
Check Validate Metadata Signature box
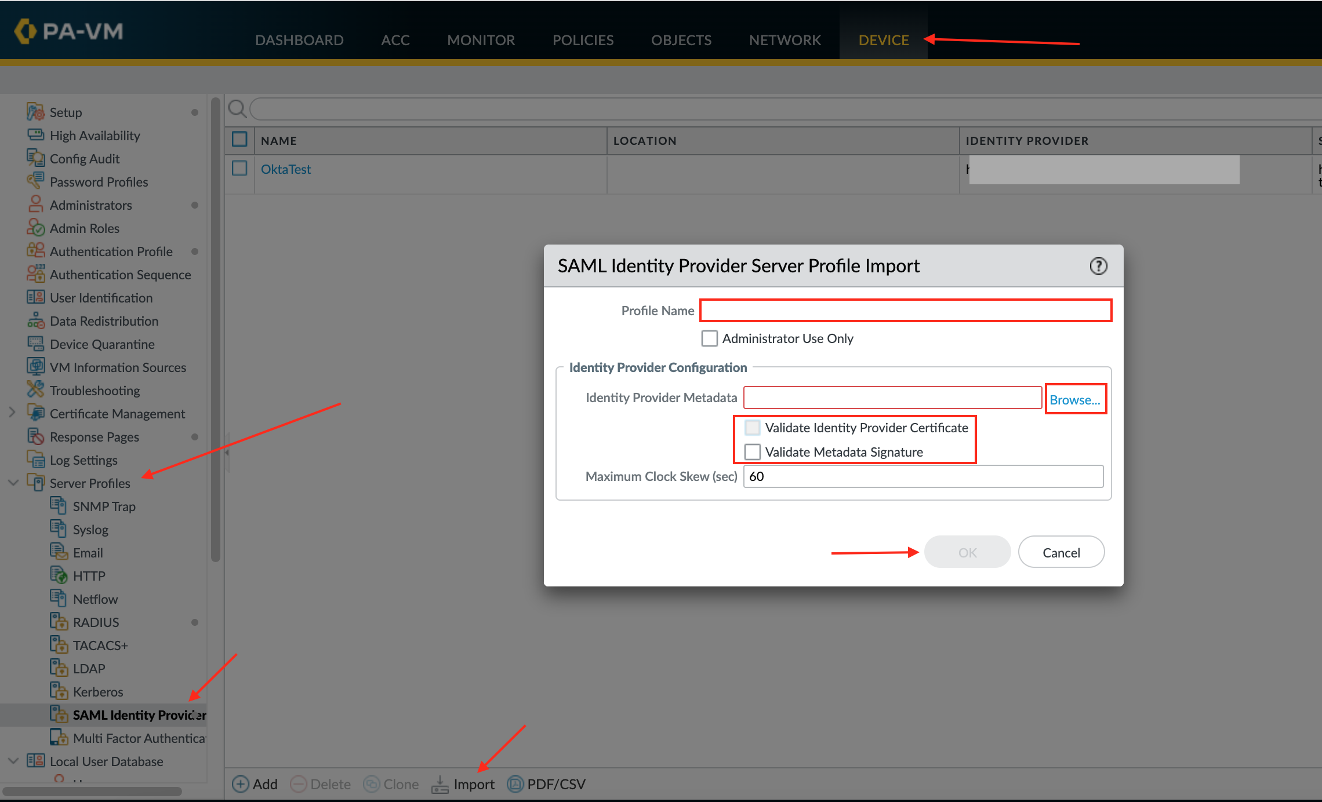(752, 452)
